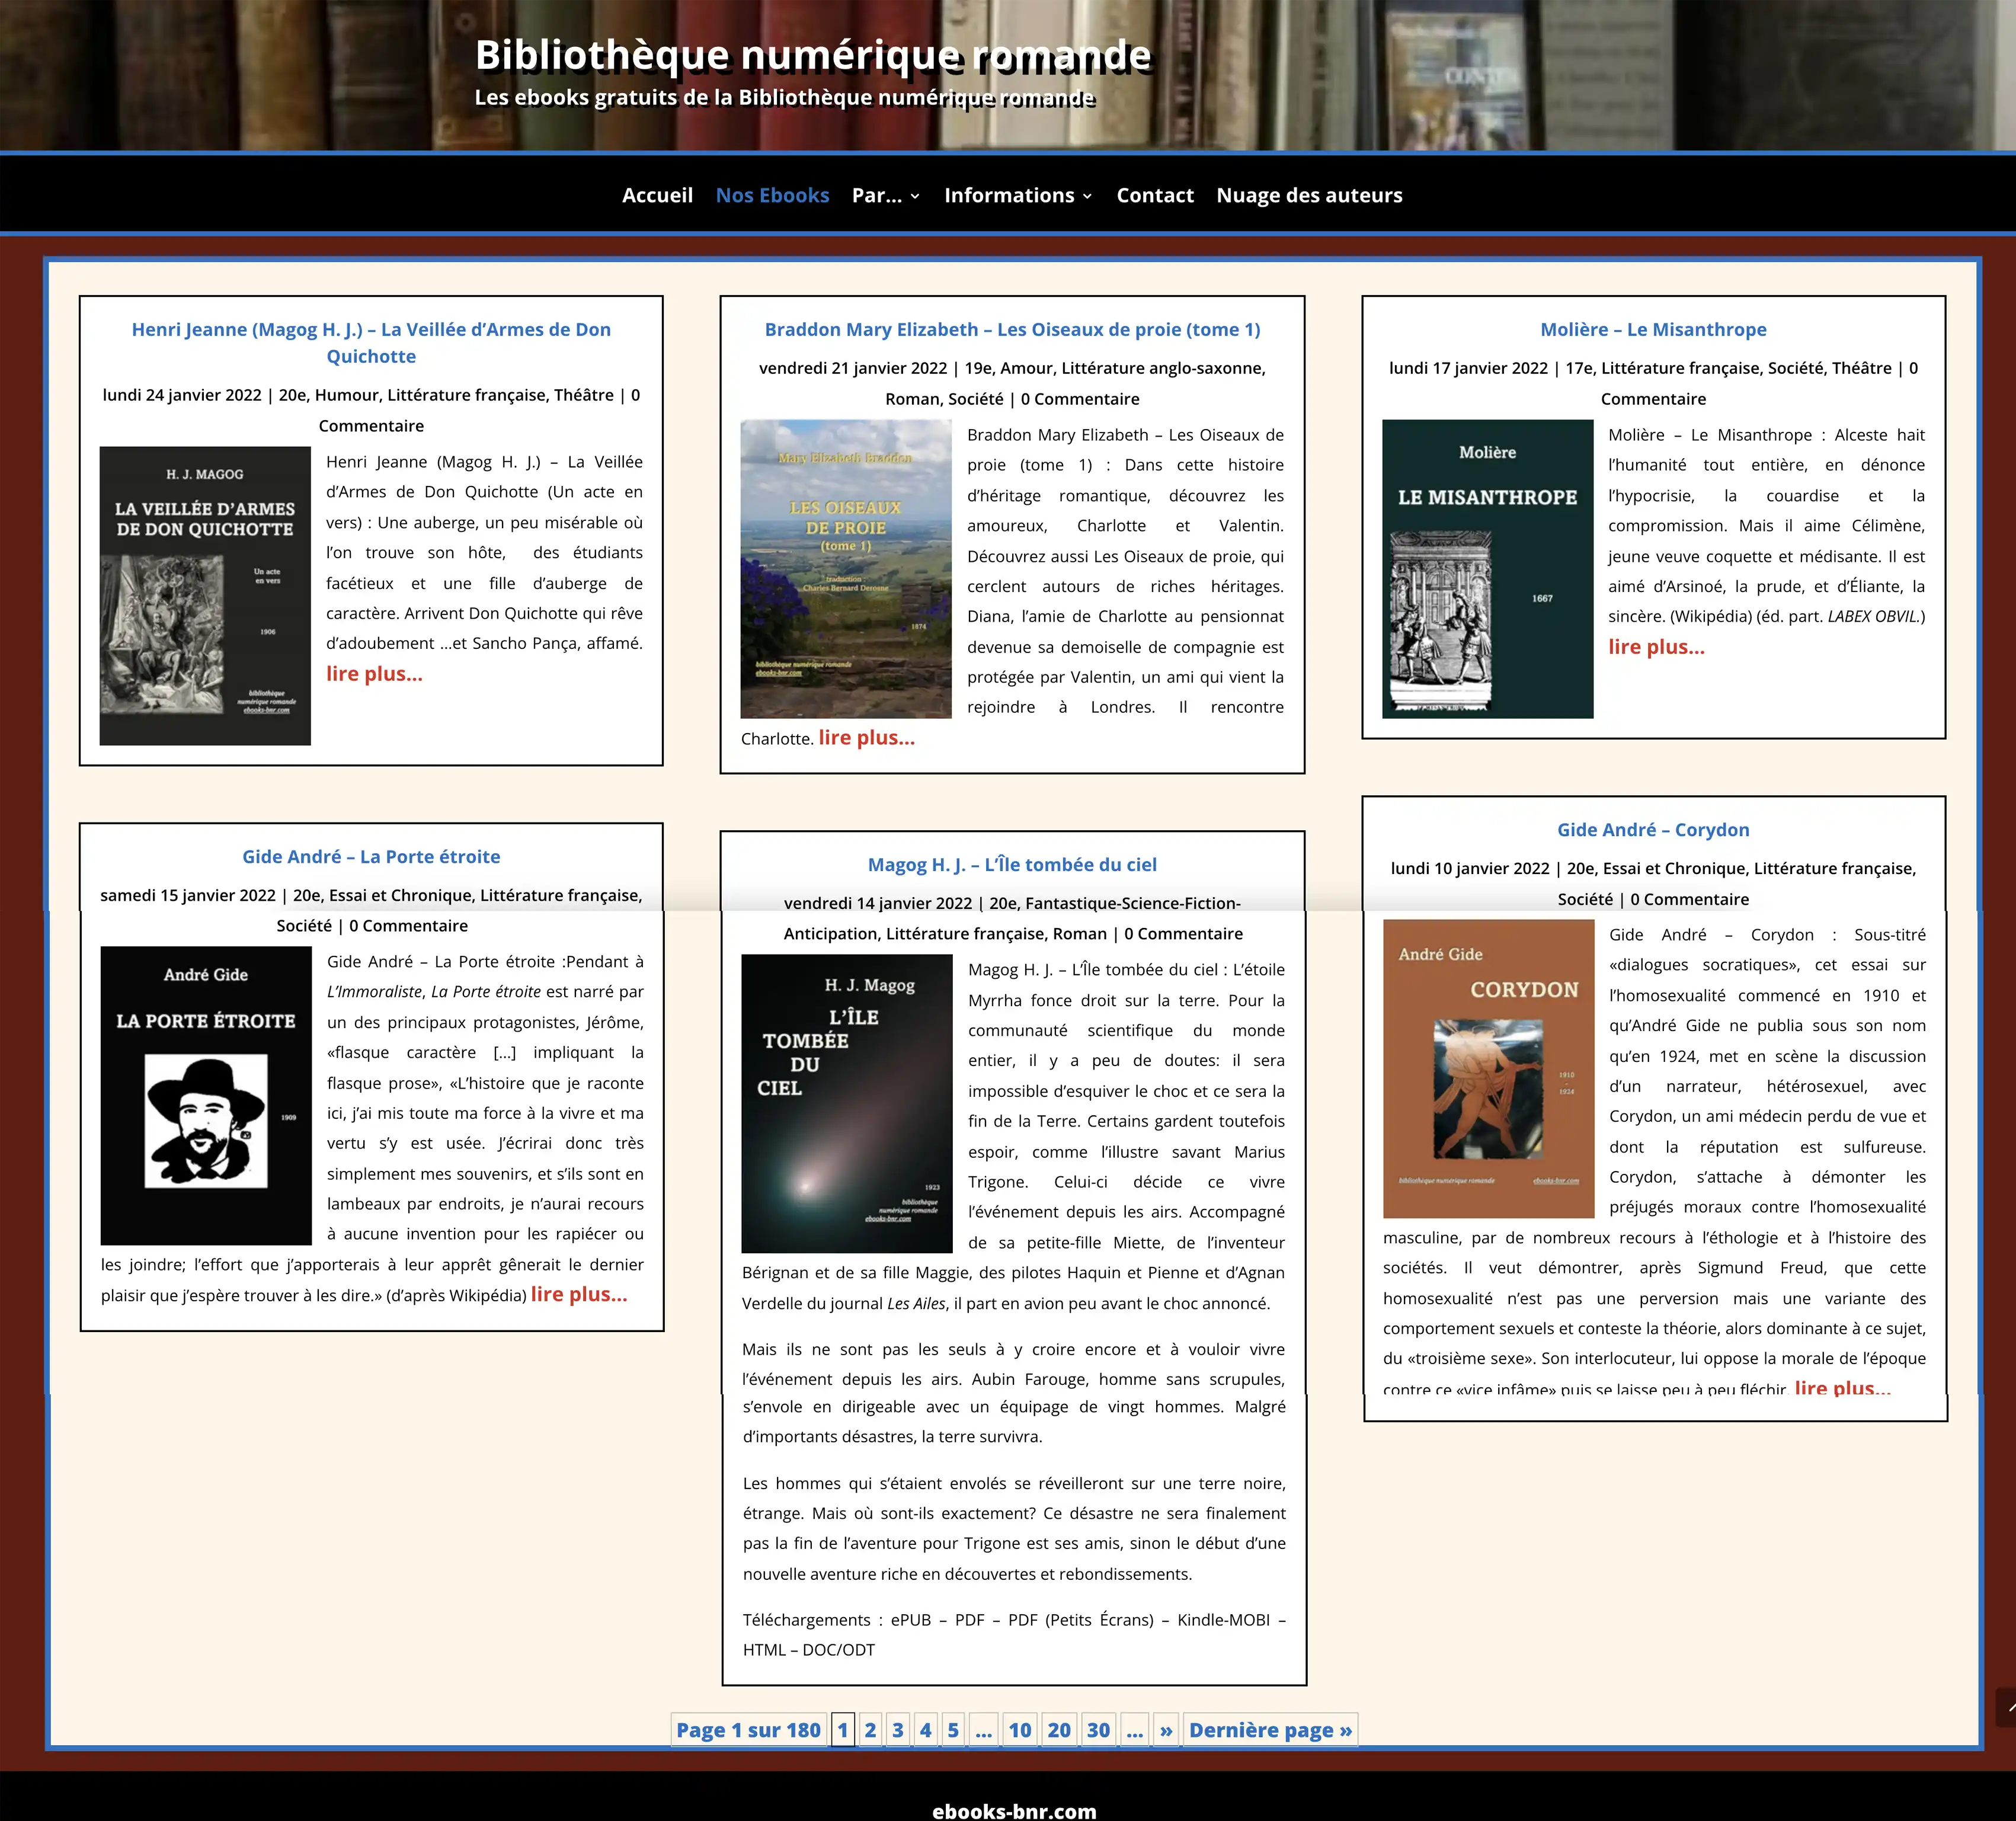2016x1821 pixels.
Task: Open the Par... dropdown menu
Action: pyautogui.click(x=884, y=195)
